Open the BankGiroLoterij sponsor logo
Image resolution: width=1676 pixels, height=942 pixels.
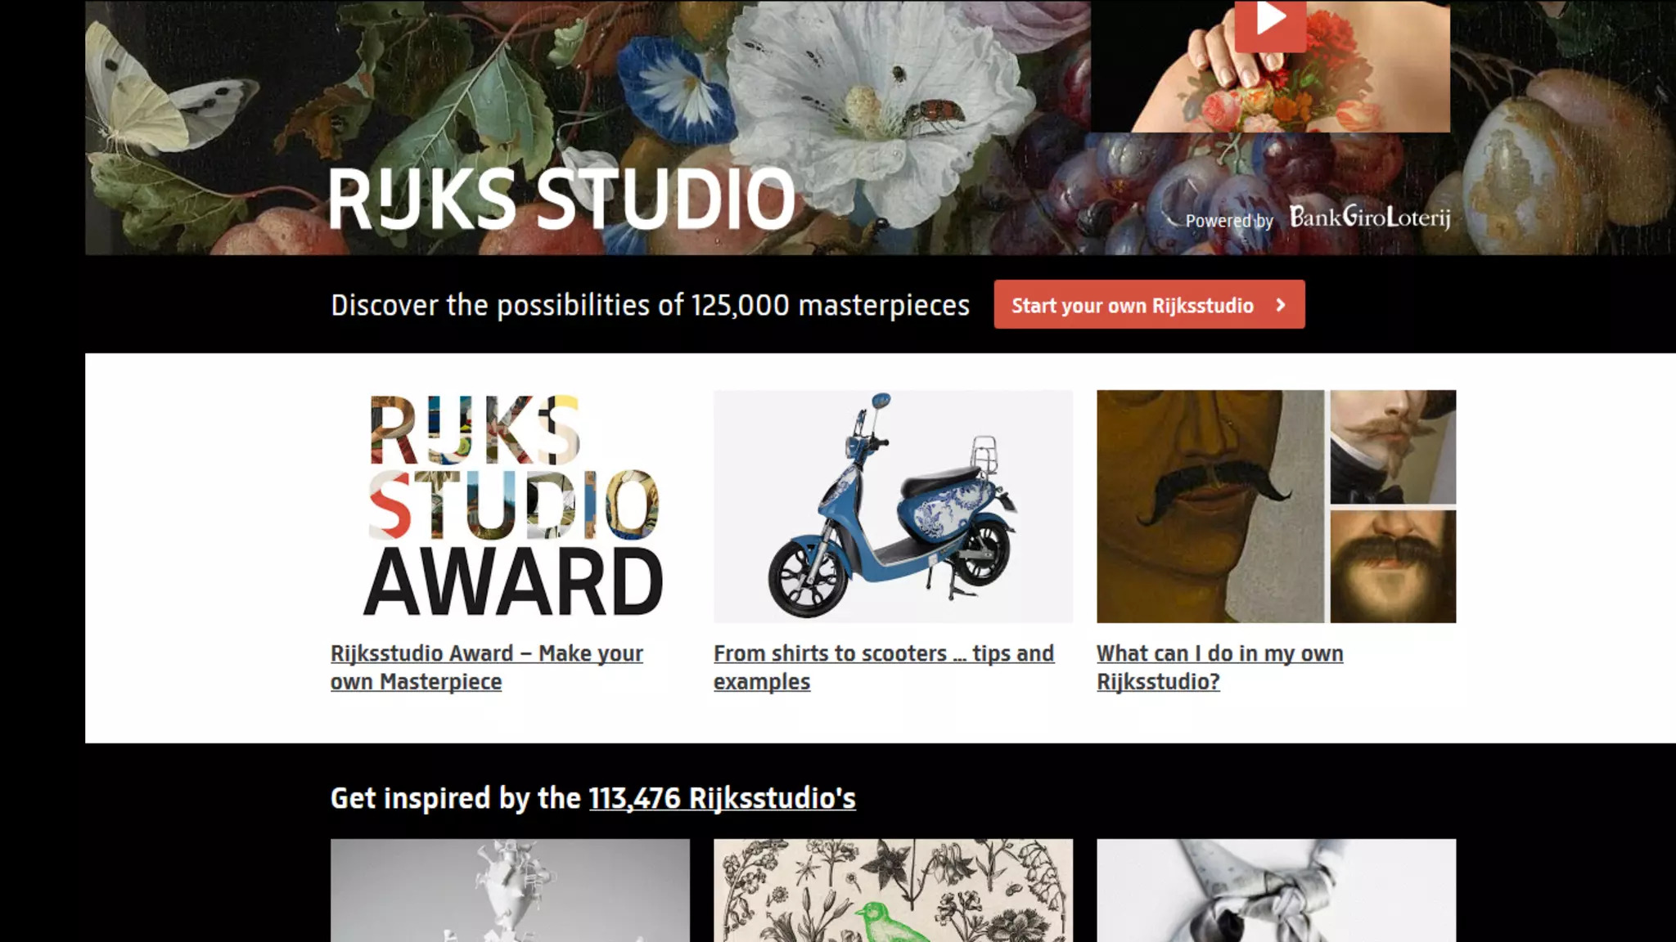coord(1370,217)
